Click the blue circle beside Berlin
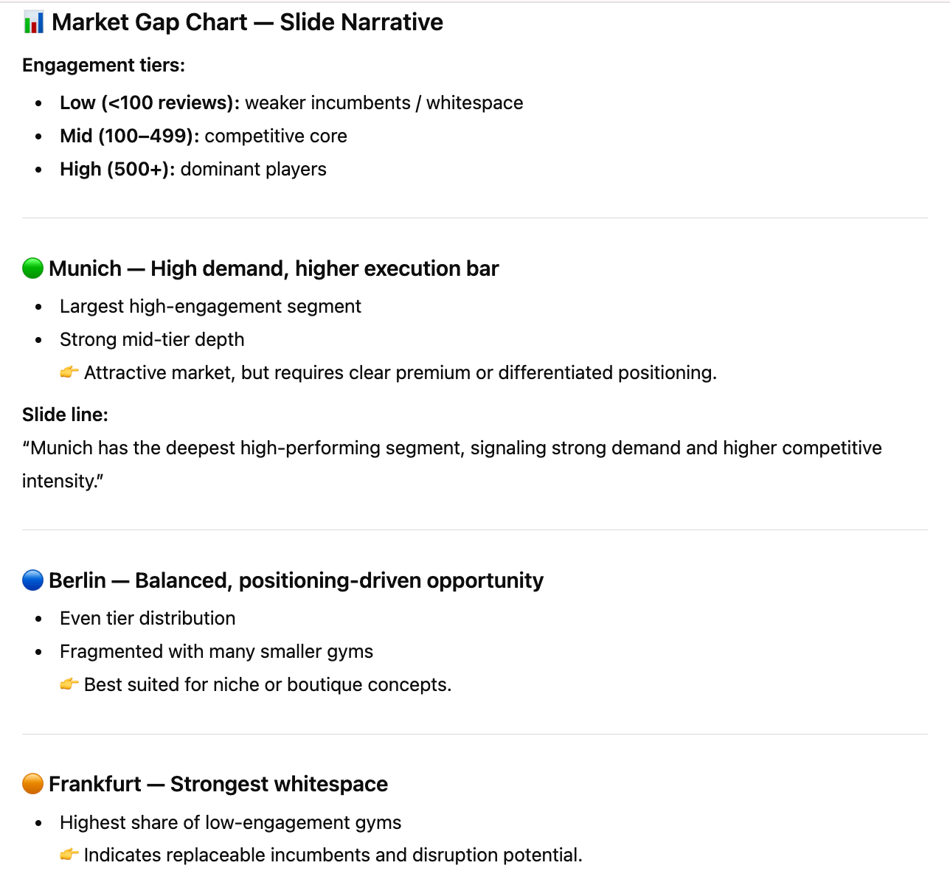This screenshot has width=950, height=885. [33, 580]
